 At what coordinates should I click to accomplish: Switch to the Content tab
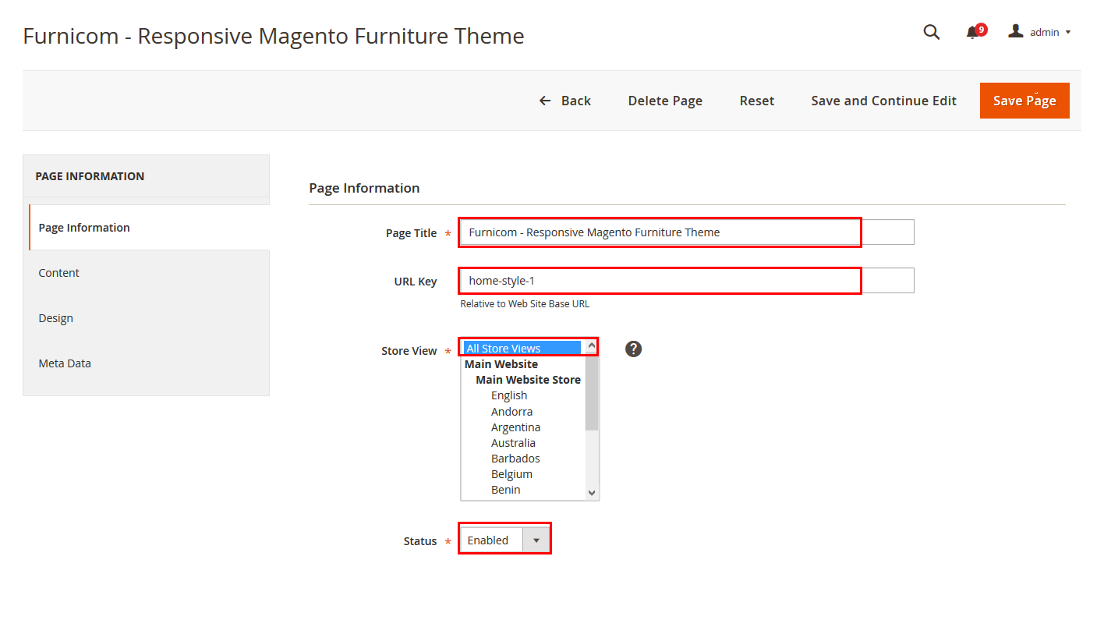pyautogui.click(x=147, y=273)
